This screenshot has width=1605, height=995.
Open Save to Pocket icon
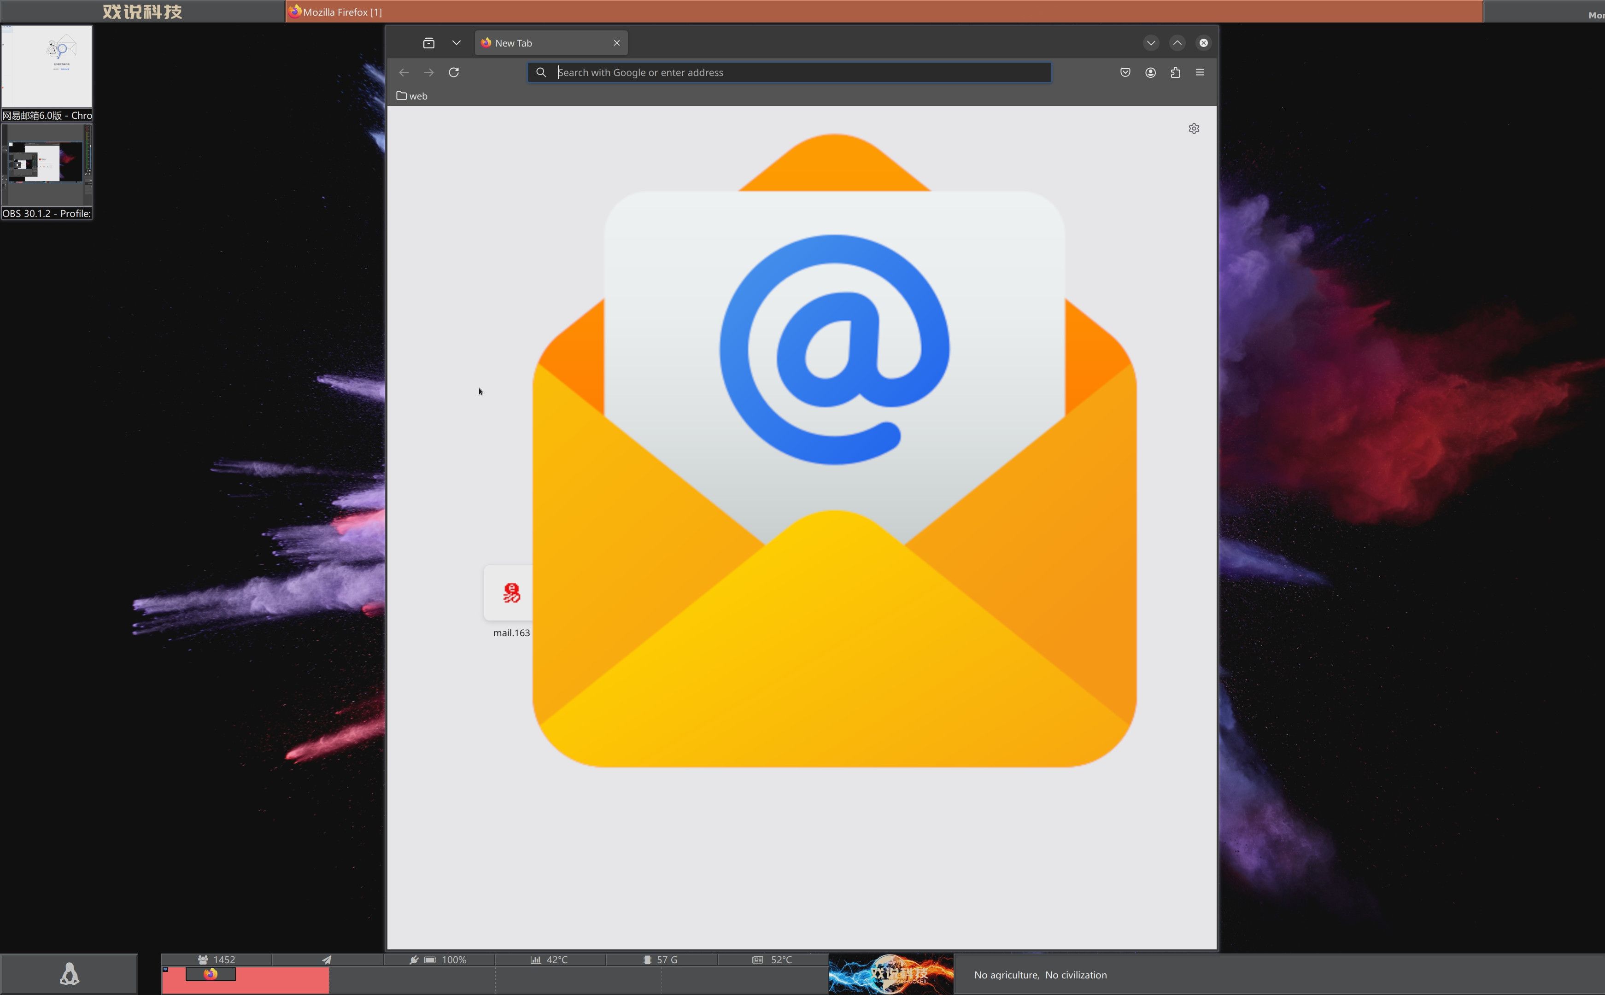click(1125, 72)
